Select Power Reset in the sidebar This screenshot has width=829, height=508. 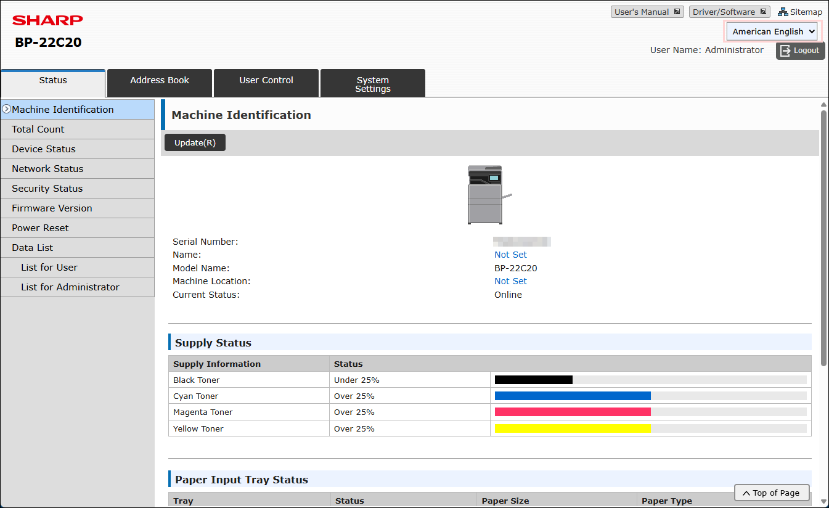(78, 228)
